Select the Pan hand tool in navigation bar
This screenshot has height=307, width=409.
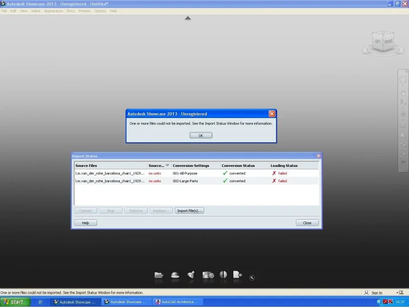[403, 93]
